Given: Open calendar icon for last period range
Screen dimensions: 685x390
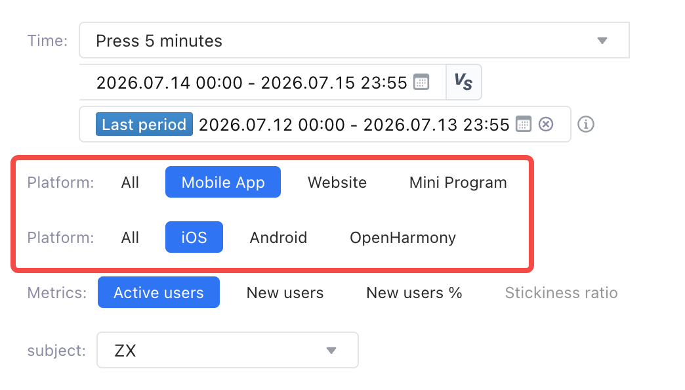Looking at the screenshot, I should 524,124.
